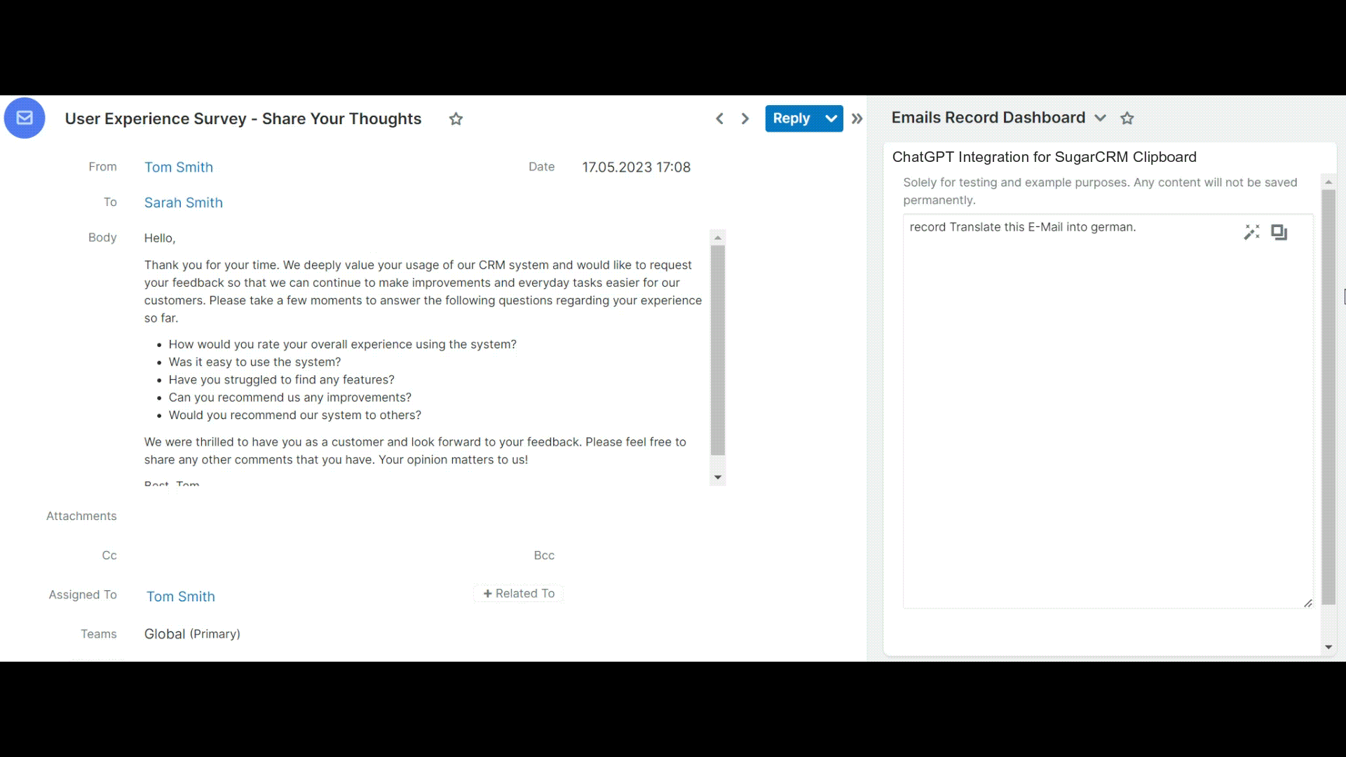Click Tom Smith in Assigned To field
Screen dimensions: 1346x757
pyautogui.click(x=180, y=596)
